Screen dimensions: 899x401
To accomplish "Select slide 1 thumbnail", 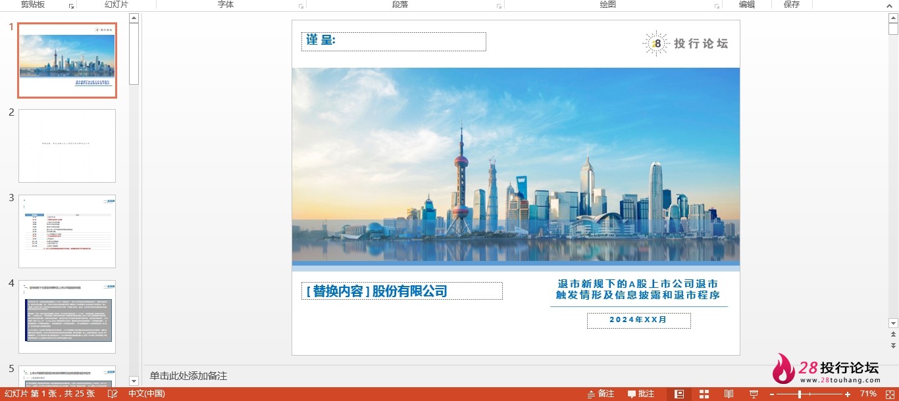I will tap(67, 60).
